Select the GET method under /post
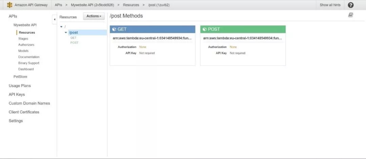366x159 pixels. coord(73,38)
